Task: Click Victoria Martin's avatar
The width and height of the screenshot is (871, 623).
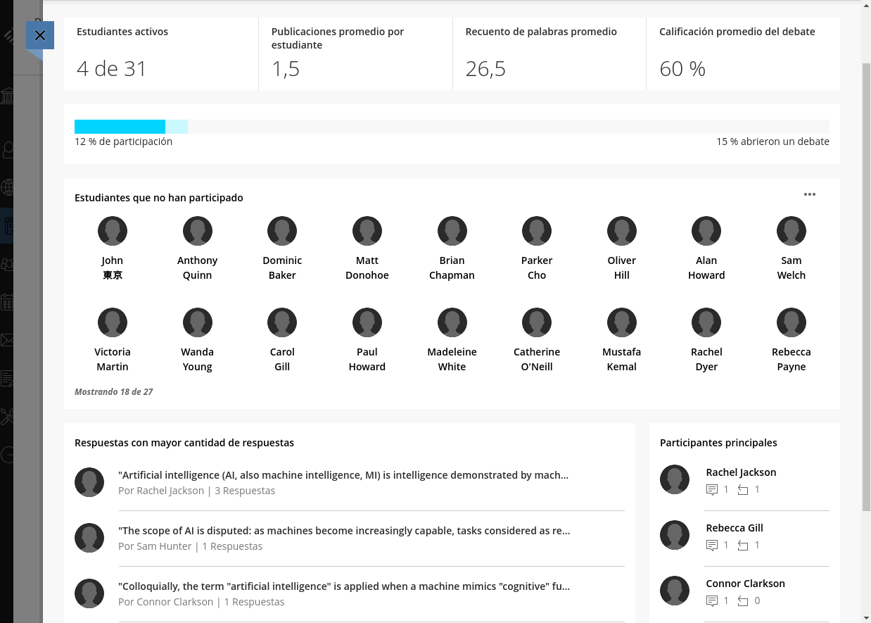Action: tap(113, 322)
